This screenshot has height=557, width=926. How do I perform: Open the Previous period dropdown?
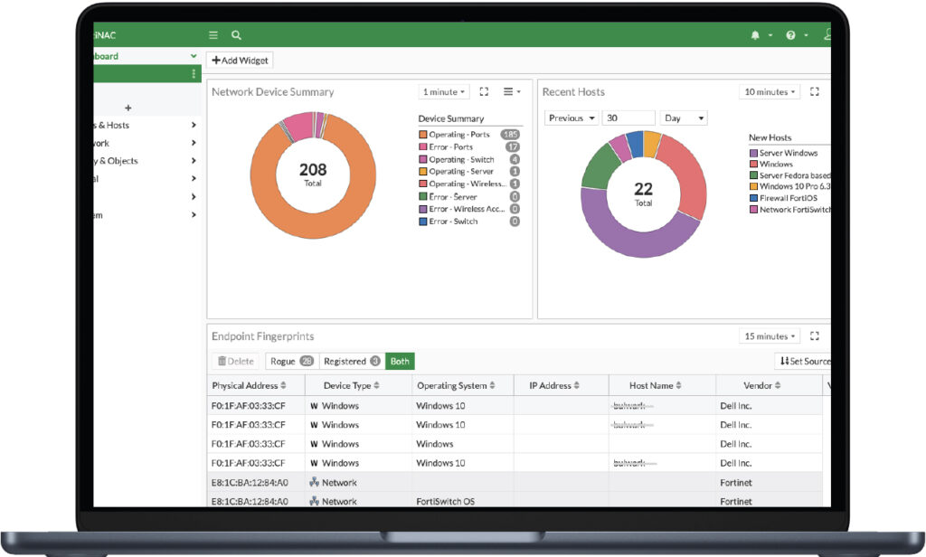tap(572, 118)
